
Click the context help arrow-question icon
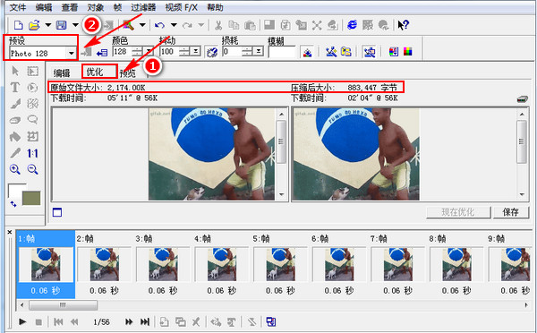coord(403,25)
